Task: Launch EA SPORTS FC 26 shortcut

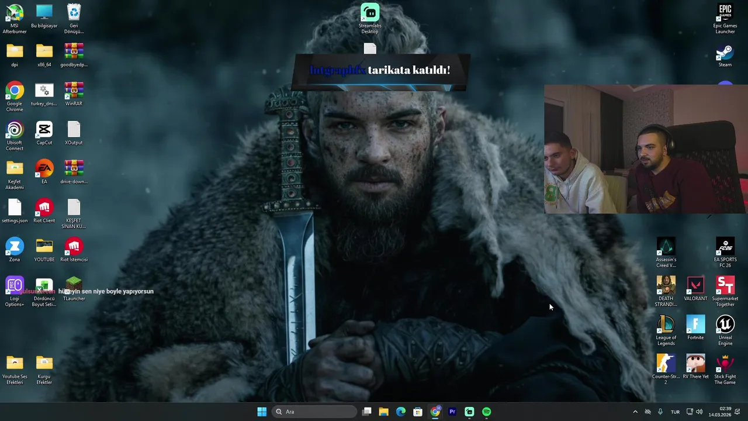Action: (x=725, y=253)
